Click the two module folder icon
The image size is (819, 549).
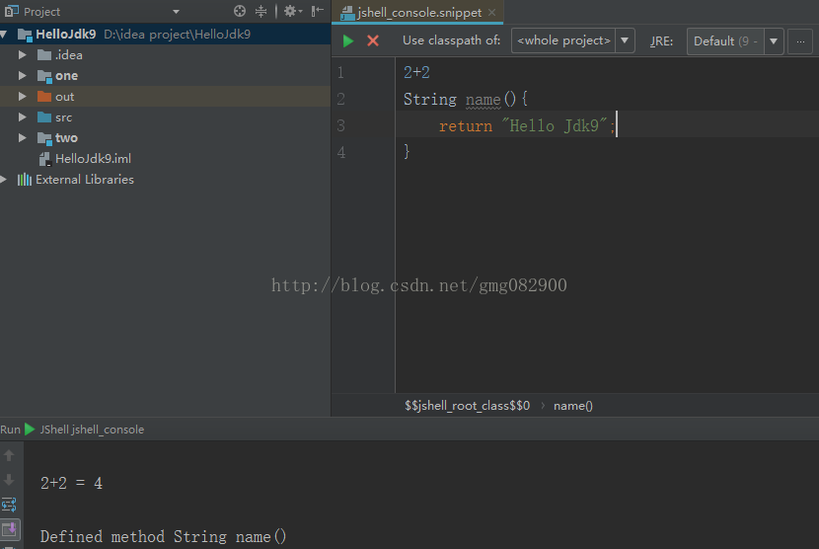tap(44, 138)
